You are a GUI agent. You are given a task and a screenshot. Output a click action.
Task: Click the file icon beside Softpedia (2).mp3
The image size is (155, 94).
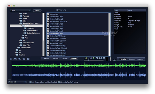(48, 17)
